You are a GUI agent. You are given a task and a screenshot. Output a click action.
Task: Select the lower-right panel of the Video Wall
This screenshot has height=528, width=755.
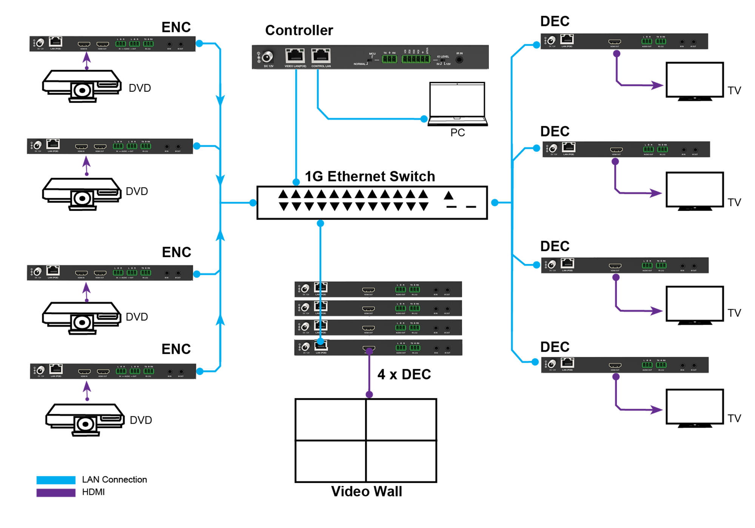point(401,461)
